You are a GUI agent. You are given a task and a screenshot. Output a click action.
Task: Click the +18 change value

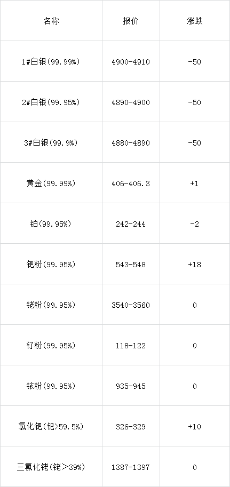click(x=195, y=265)
